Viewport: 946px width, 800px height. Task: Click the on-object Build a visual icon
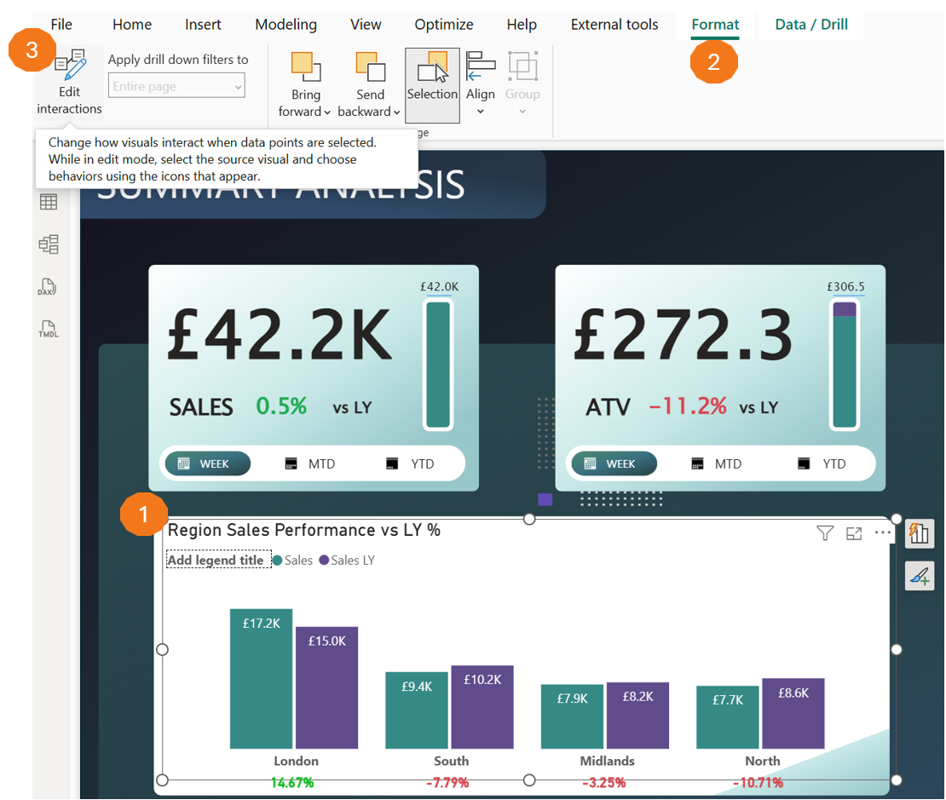tap(920, 533)
